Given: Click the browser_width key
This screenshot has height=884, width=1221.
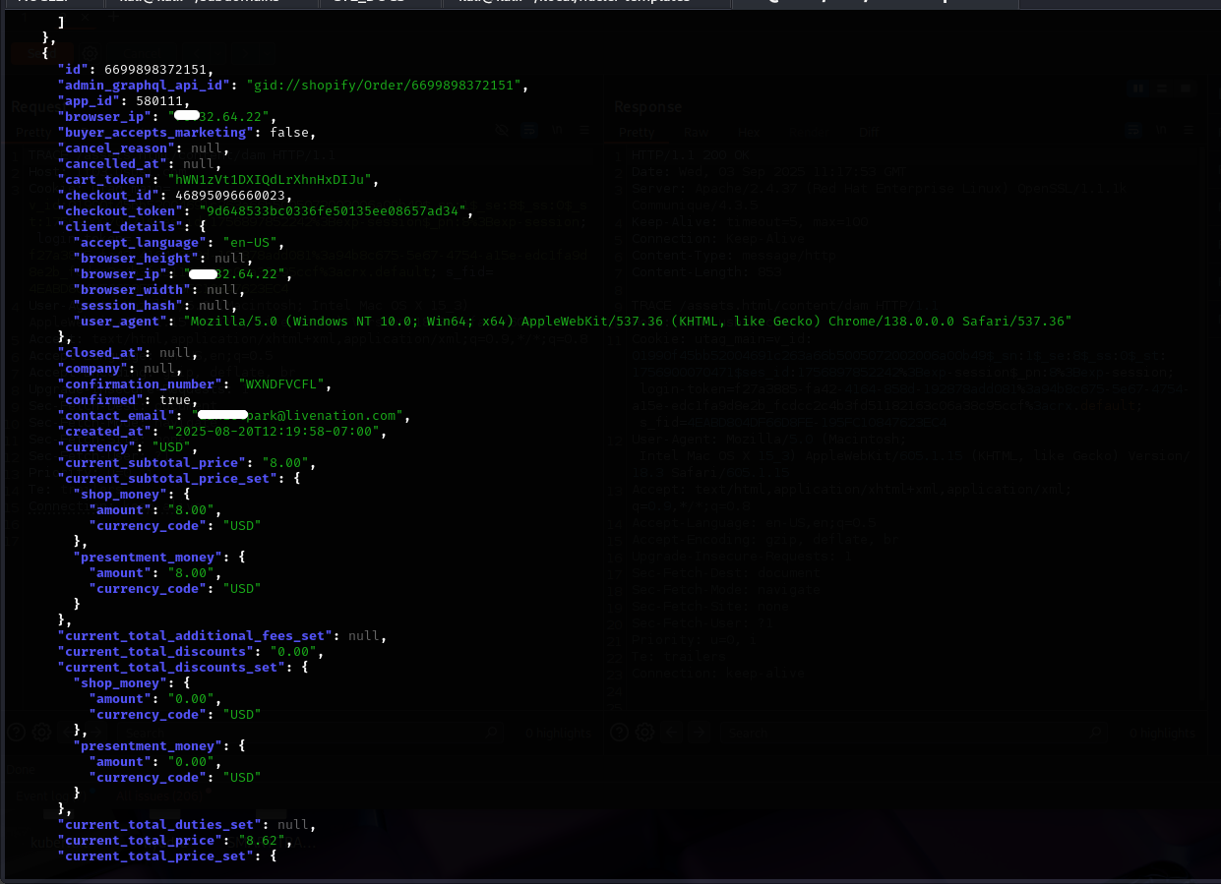Looking at the screenshot, I should 133,289.
